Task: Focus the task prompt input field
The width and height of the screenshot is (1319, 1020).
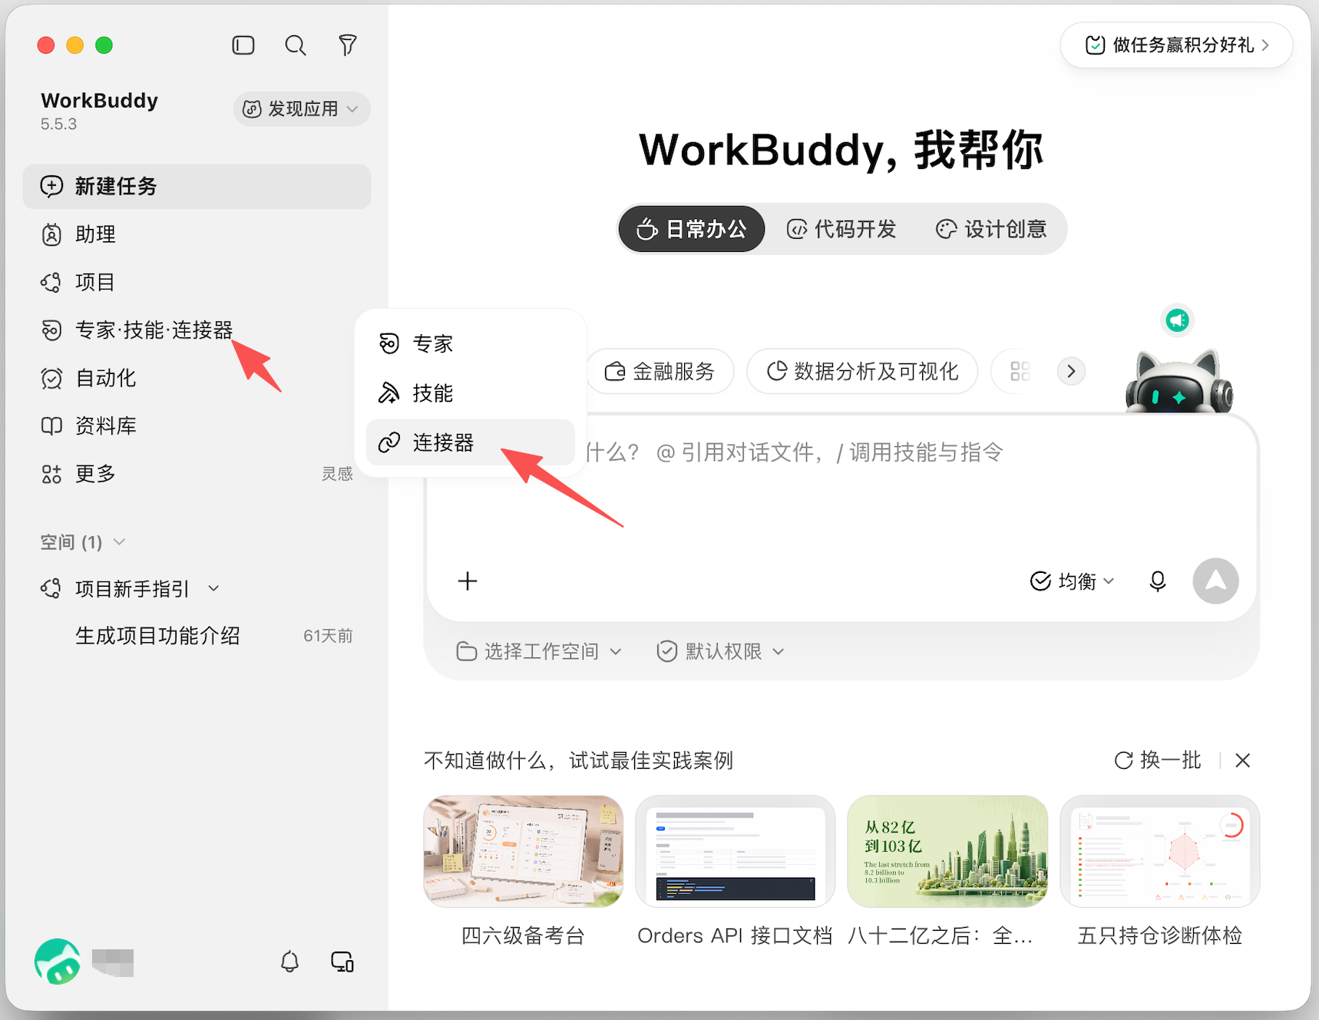Action: point(841,492)
